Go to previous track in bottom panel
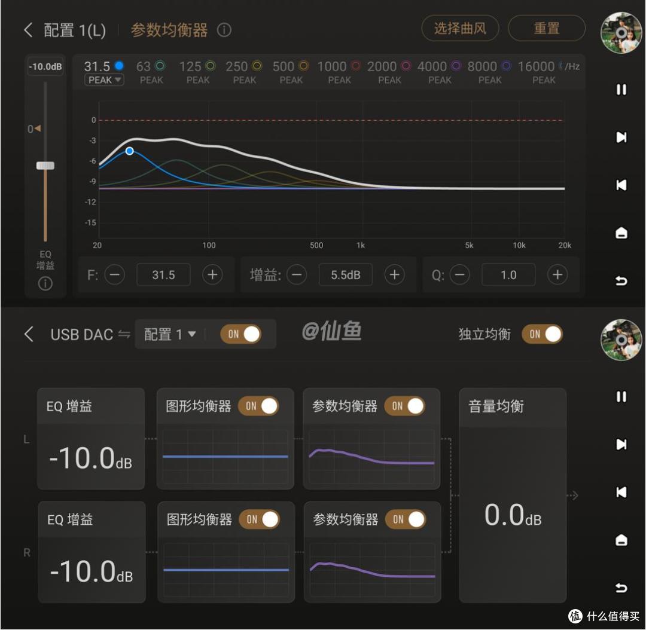This screenshot has width=646, height=630. pos(621,492)
